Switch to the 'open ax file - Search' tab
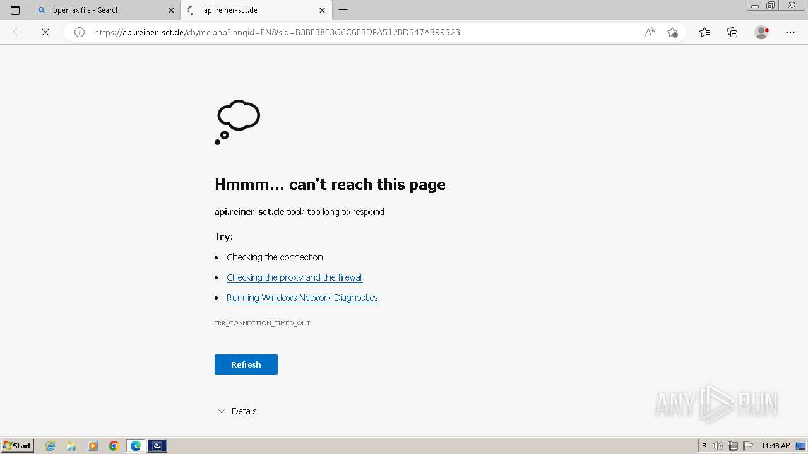The width and height of the screenshot is (808, 454). 105,10
